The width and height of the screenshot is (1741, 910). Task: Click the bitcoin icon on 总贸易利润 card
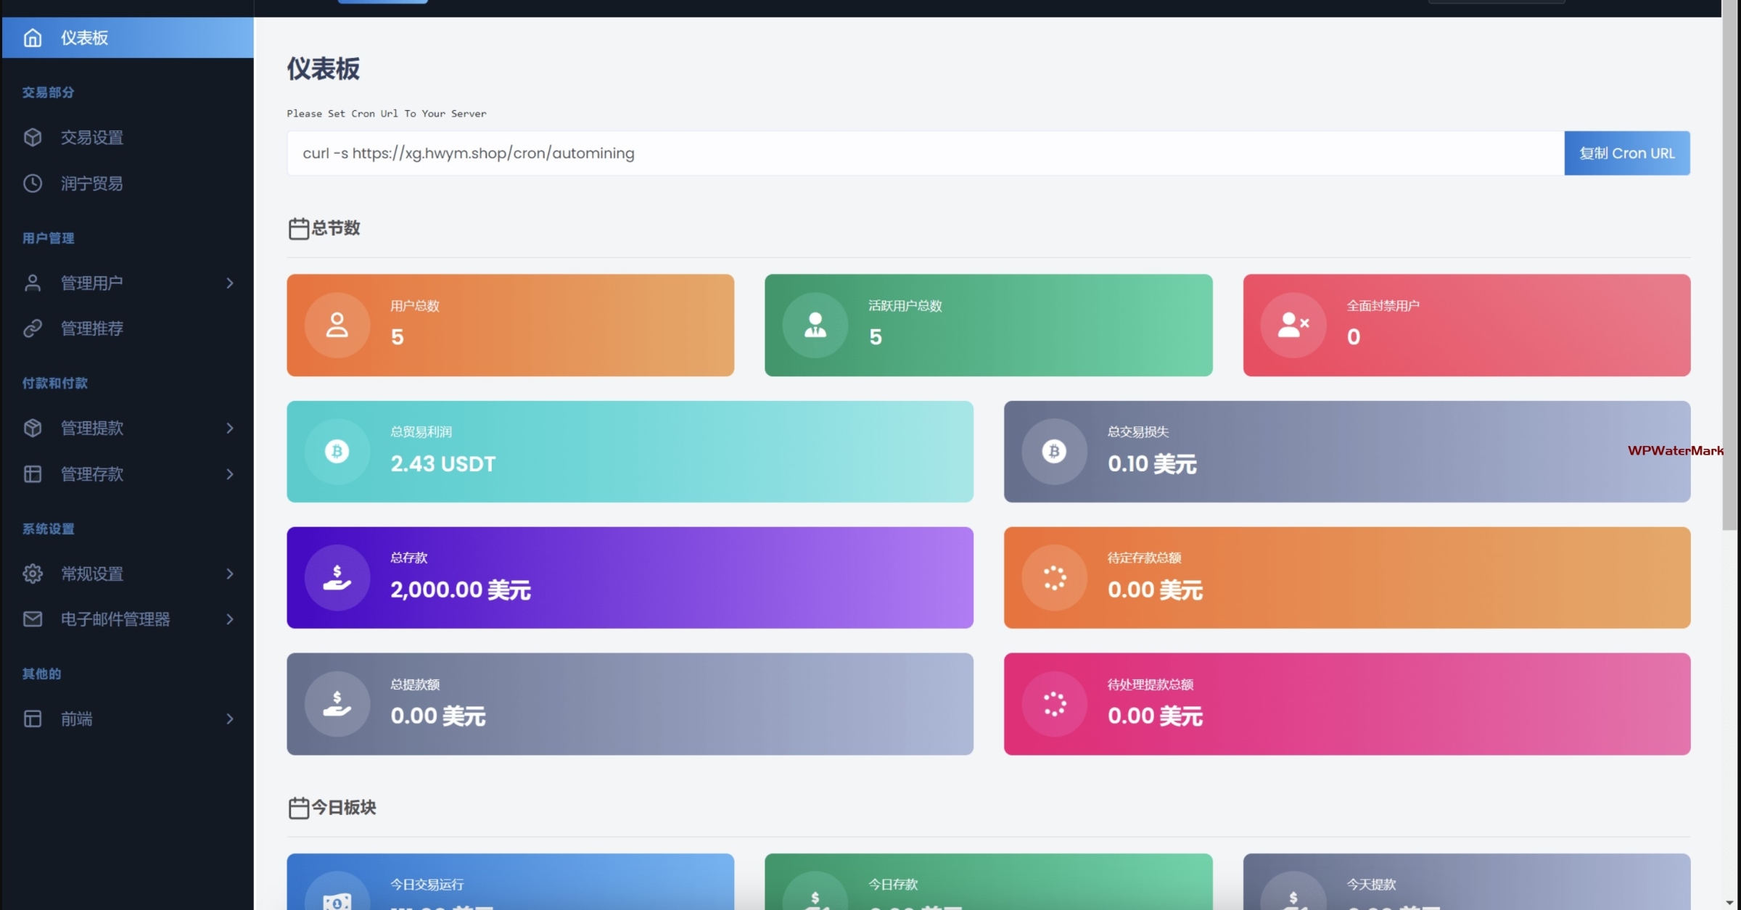337,451
